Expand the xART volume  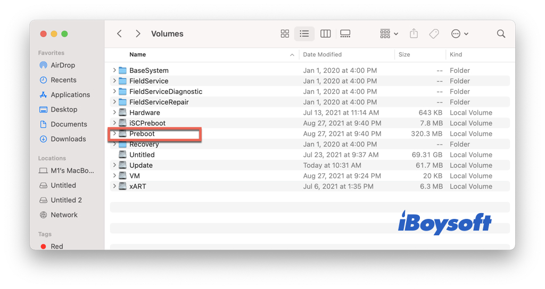click(114, 186)
